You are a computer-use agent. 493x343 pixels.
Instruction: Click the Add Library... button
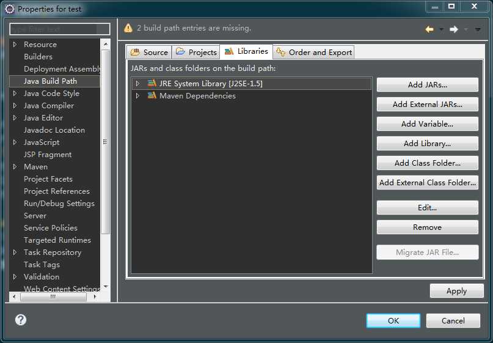pyautogui.click(x=427, y=143)
